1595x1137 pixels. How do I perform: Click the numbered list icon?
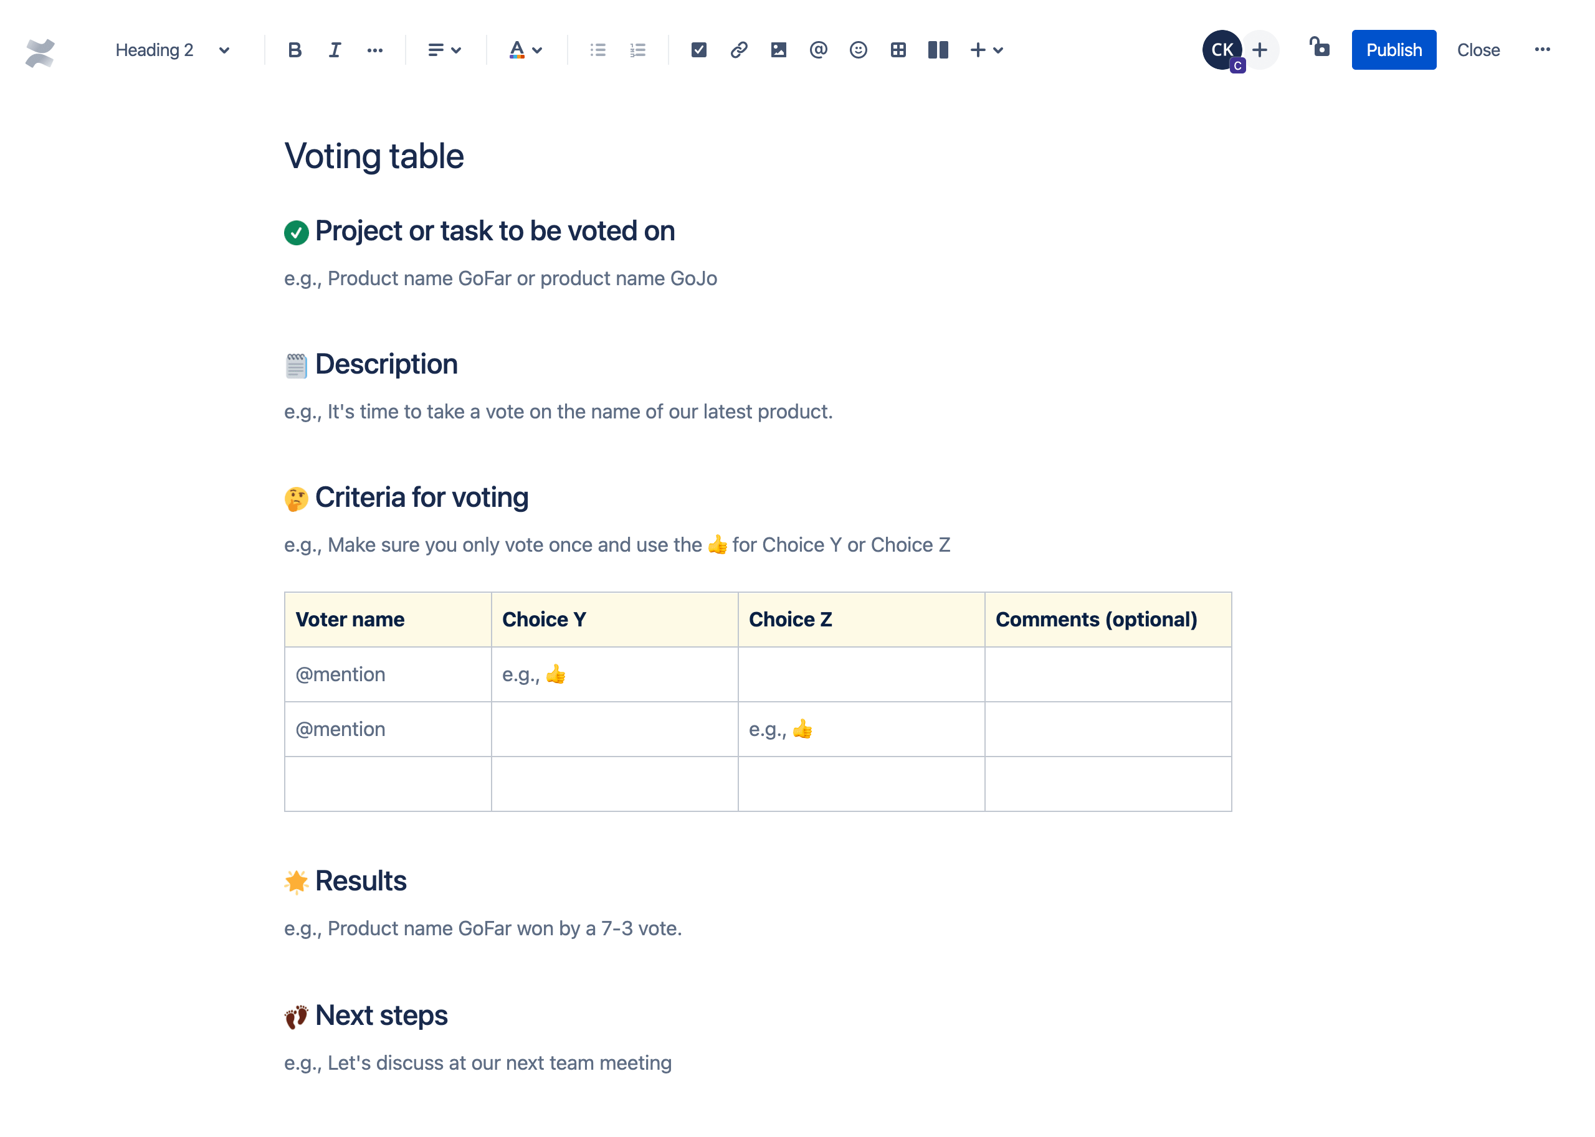639,49
